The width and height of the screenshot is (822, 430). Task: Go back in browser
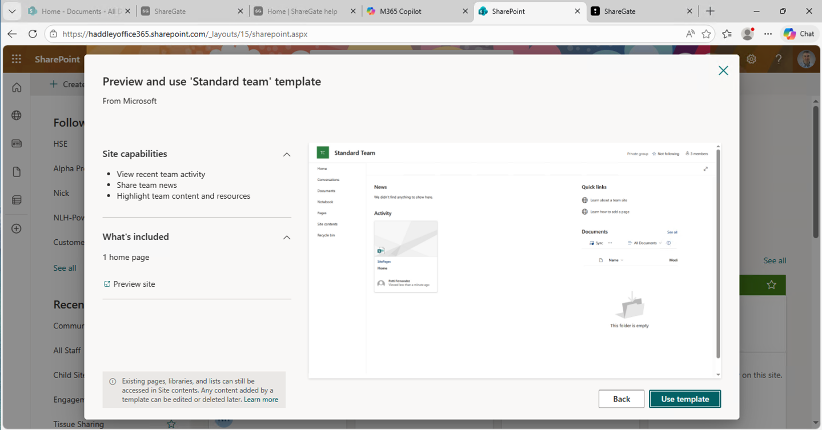[x=12, y=34]
